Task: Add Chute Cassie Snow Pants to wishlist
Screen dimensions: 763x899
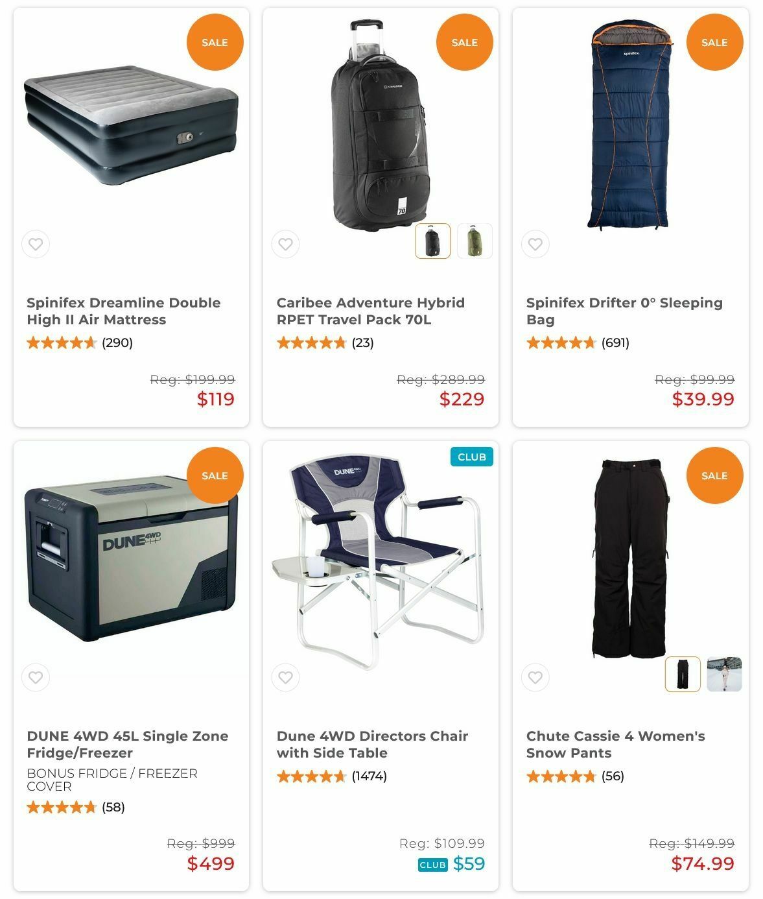Action: (535, 678)
